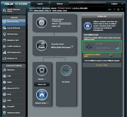
Task: Click the Wireless settings icon
Action: point(4,70)
